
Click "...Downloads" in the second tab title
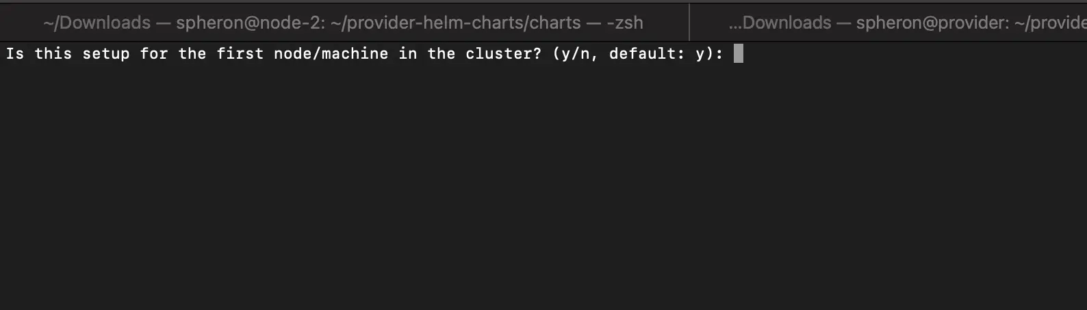point(780,23)
